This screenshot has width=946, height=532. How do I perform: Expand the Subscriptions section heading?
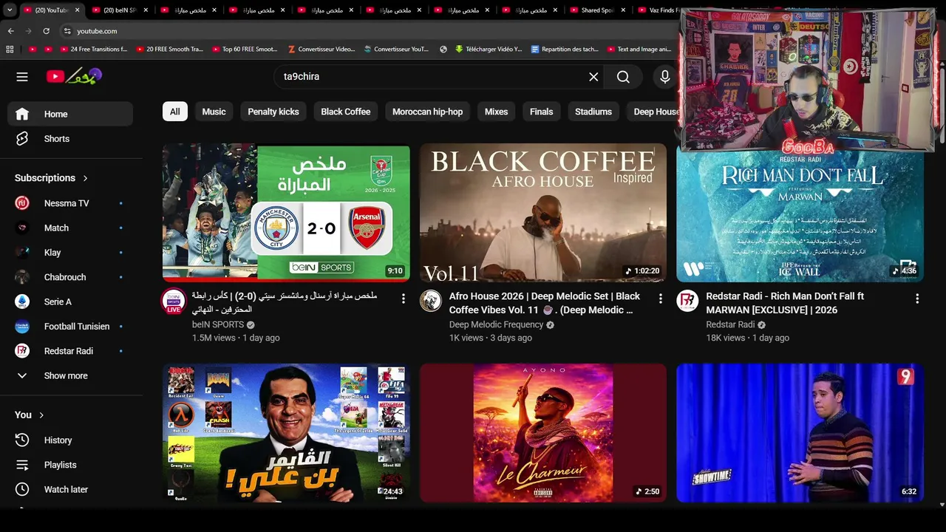click(x=52, y=178)
